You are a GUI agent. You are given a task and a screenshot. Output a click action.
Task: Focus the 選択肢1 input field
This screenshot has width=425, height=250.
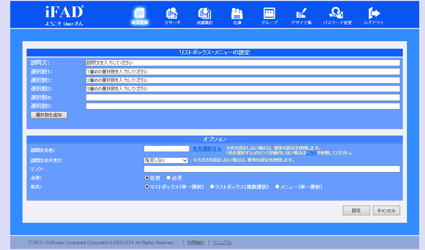point(243,72)
